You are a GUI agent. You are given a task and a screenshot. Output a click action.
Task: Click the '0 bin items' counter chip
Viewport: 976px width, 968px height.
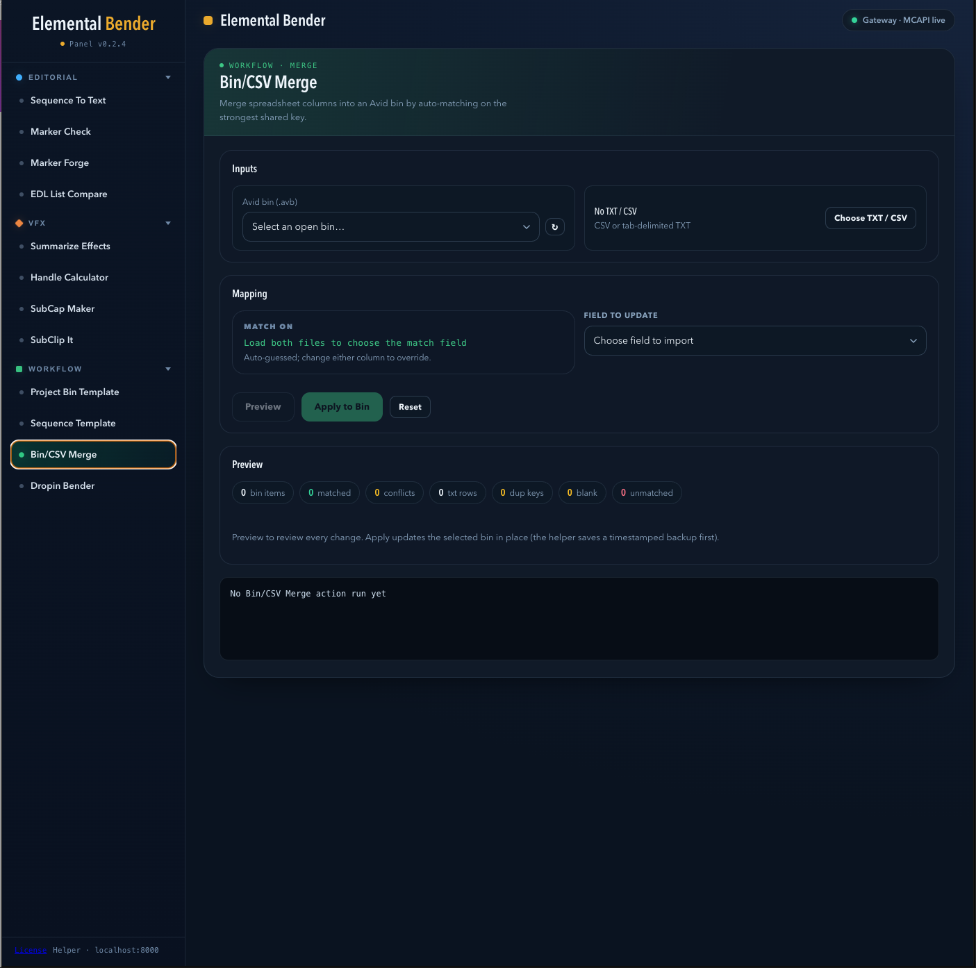click(x=263, y=493)
